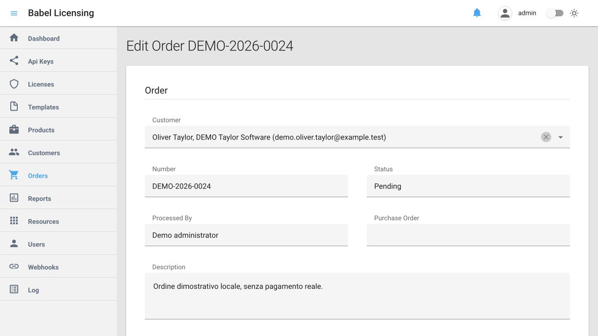Screen dimensions: 598x336
Task: Click the admin username label
Action: click(527, 13)
